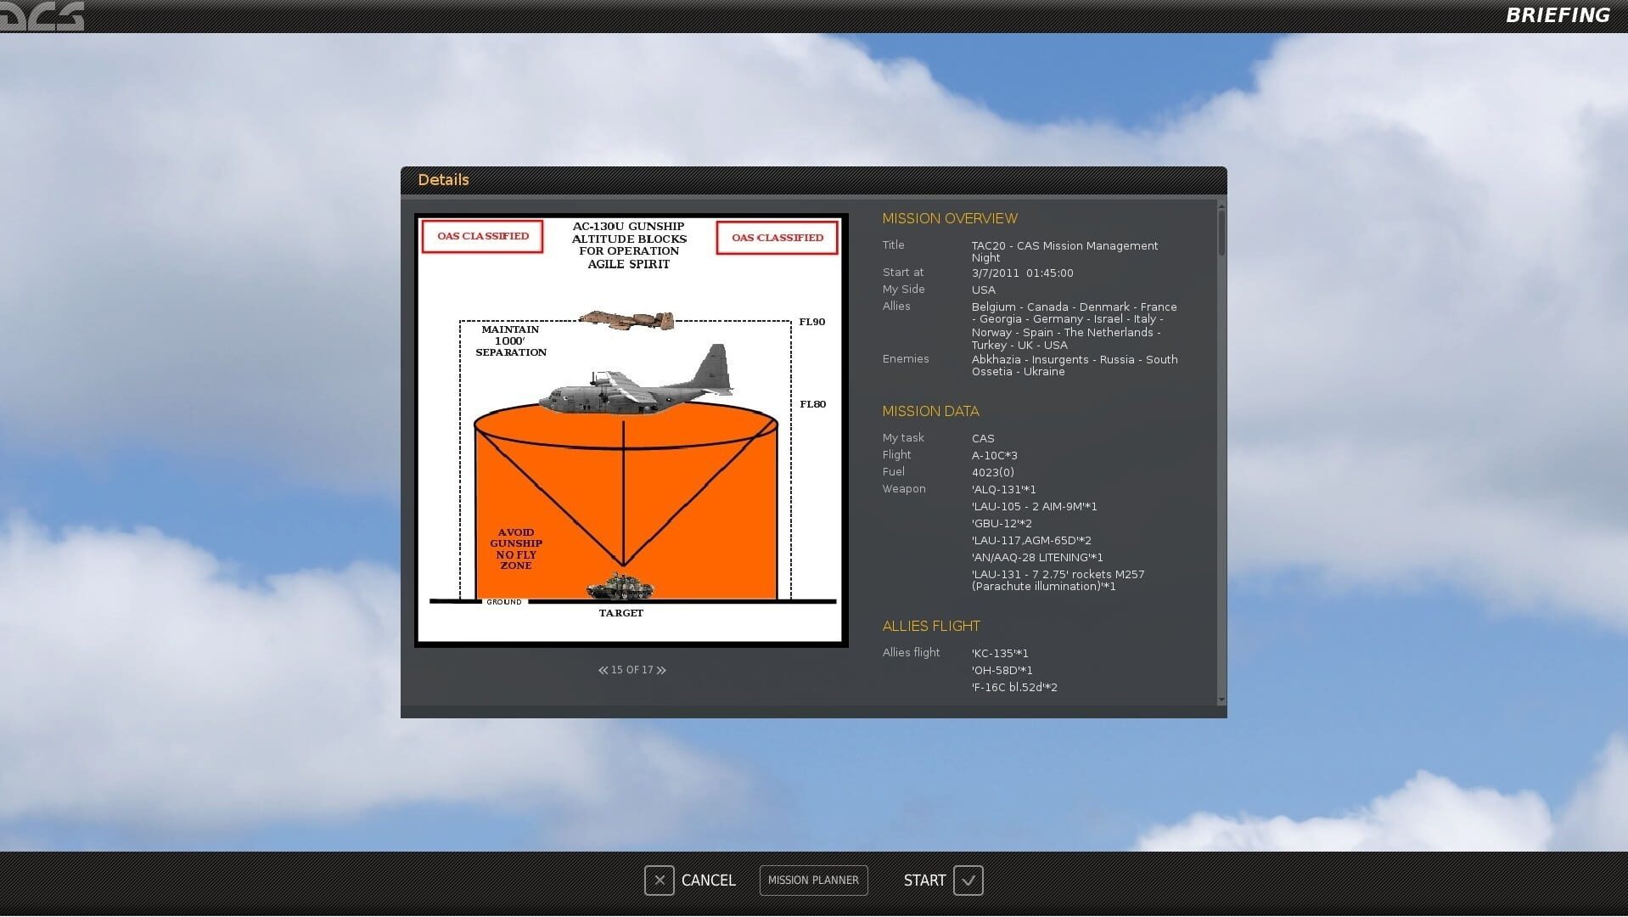Image resolution: width=1628 pixels, height=917 pixels.
Task: Click the '15 OF 17' page indicator
Action: tap(632, 670)
